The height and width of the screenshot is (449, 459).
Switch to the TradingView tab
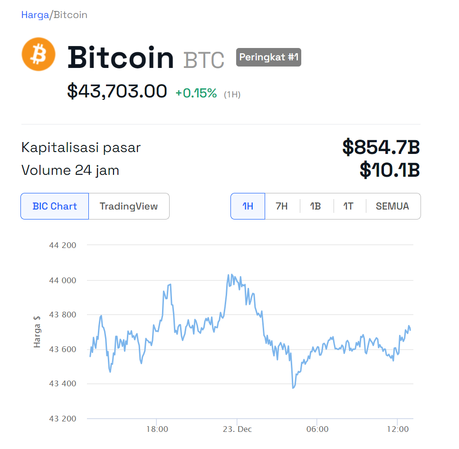click(129, 206)
